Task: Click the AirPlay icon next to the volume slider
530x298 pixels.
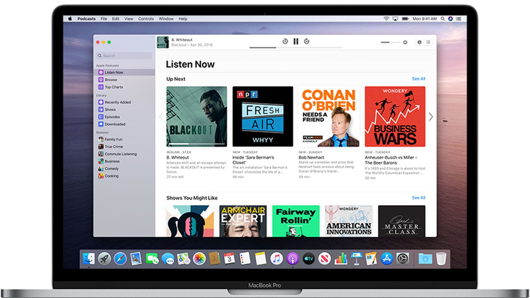Action: coord(405,42)
